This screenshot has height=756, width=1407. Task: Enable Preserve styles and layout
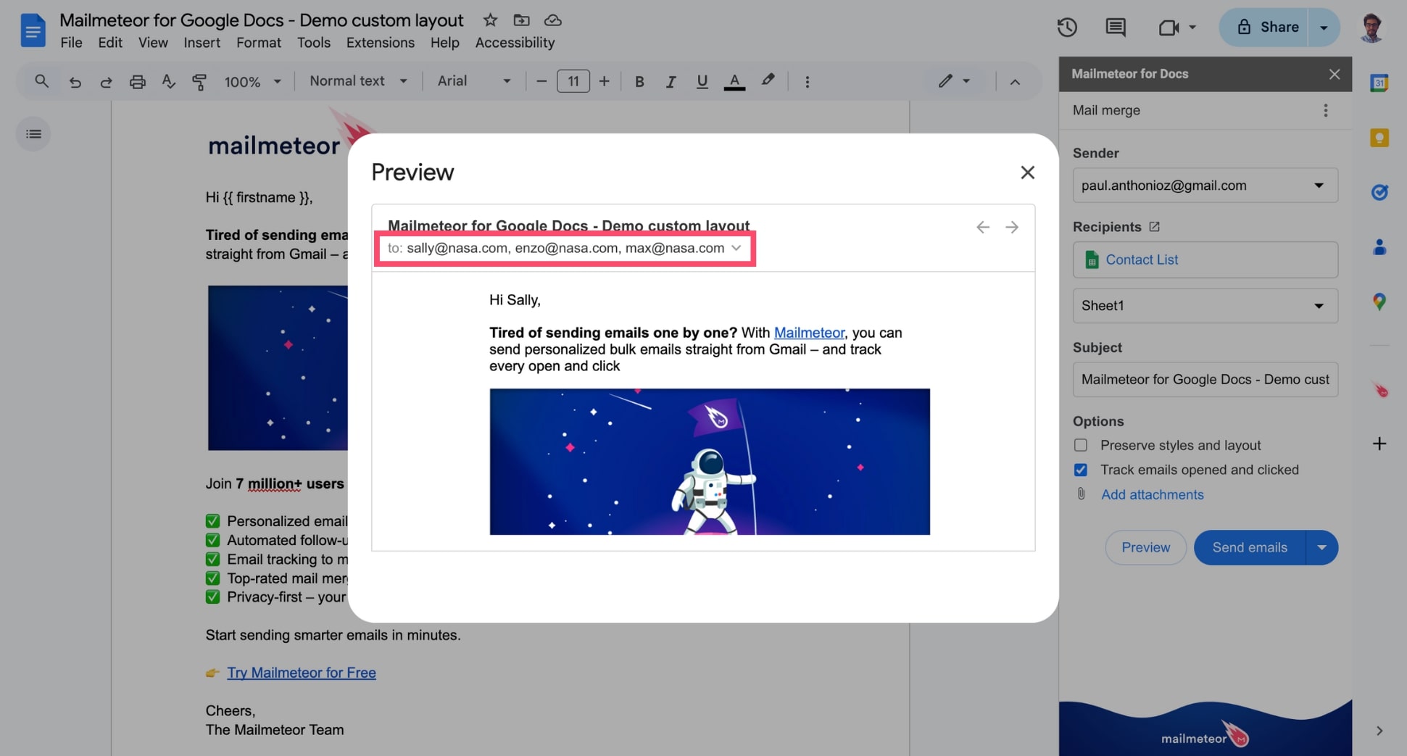[1081, 445]
